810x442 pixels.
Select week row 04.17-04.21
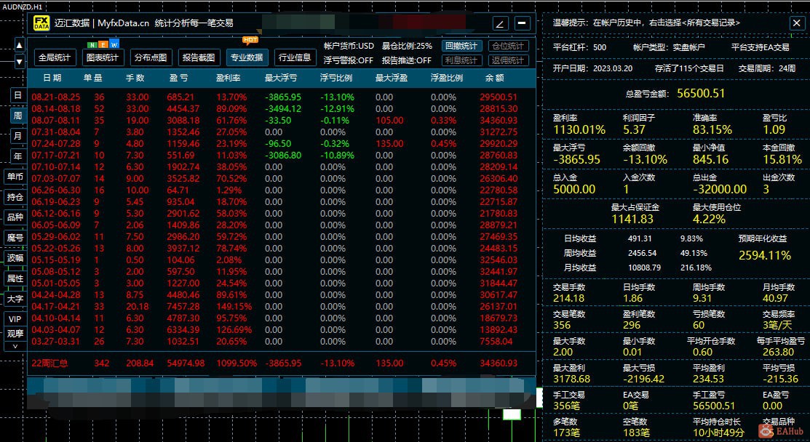[x=281, y=307]
